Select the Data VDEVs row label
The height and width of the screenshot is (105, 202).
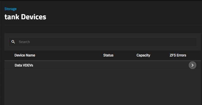(24, 65)
